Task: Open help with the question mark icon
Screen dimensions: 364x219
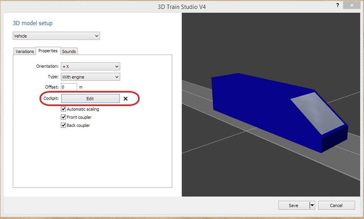Action: [x=337, y=5]
